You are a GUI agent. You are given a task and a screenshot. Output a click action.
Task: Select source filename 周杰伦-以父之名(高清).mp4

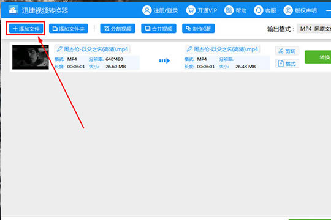pyautogui.click(x=96, y=50)
